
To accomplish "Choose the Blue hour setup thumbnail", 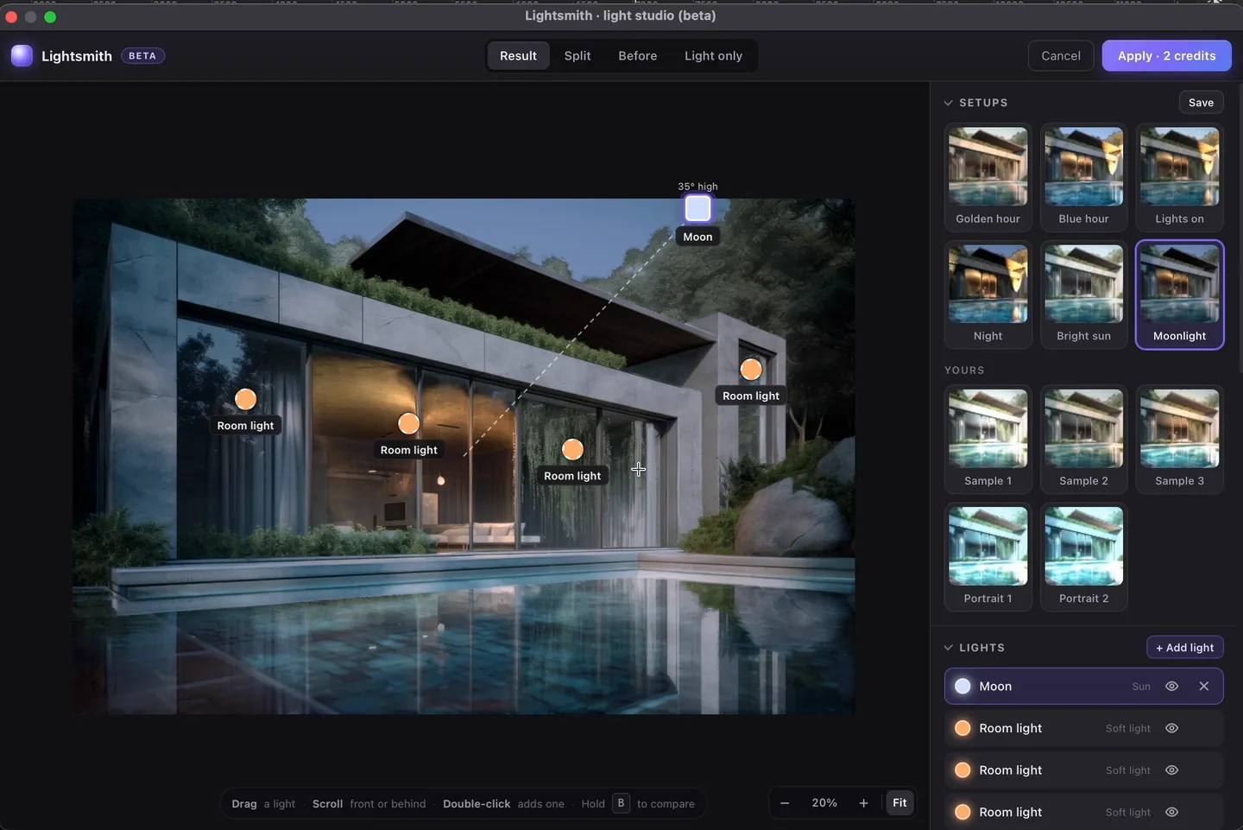I will (x=1084, y=177).
